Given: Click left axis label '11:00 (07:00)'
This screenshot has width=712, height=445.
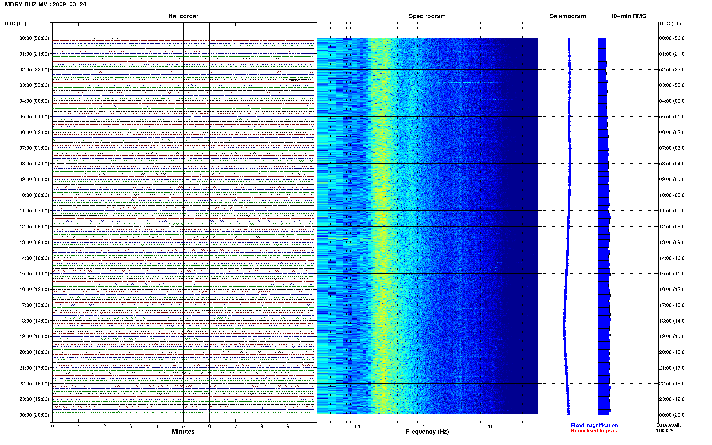Looking at the screenshot, I should point(34,211).
